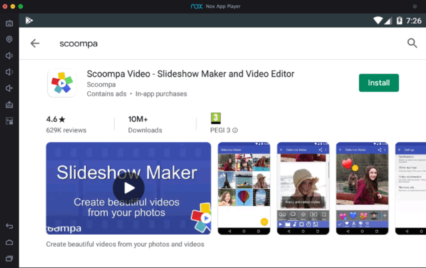426x268 pixels.
Task: Go back with the arrow beside scoompa
Action: (35, 43)
